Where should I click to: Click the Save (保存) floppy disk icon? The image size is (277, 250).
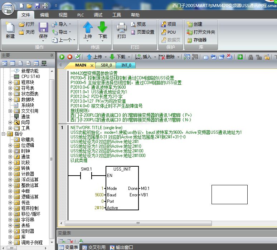click(43, 28)
